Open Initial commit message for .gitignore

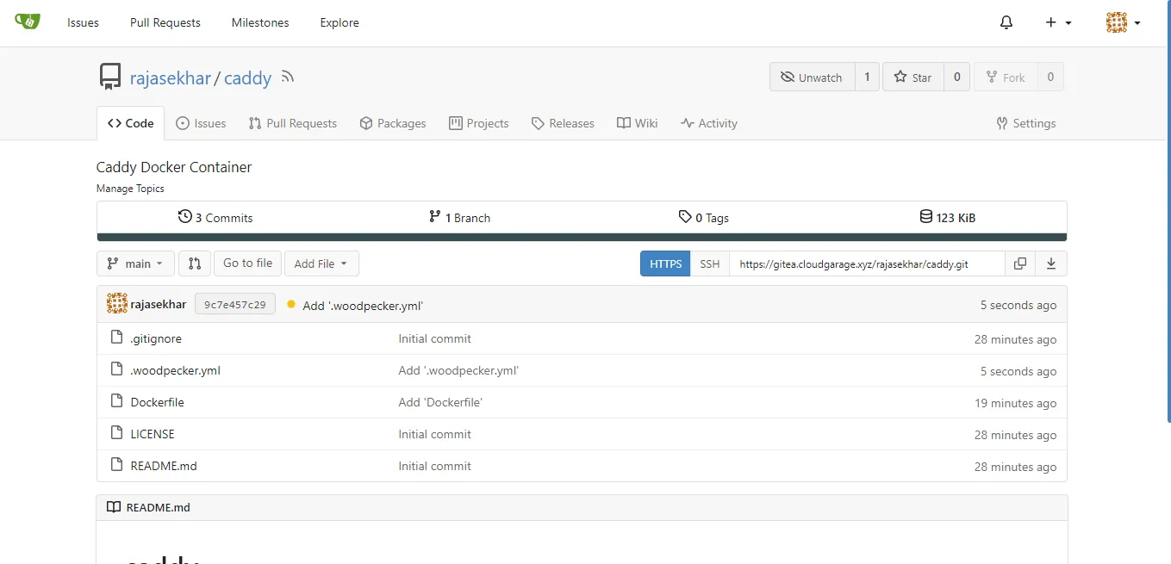coord(435,338)
